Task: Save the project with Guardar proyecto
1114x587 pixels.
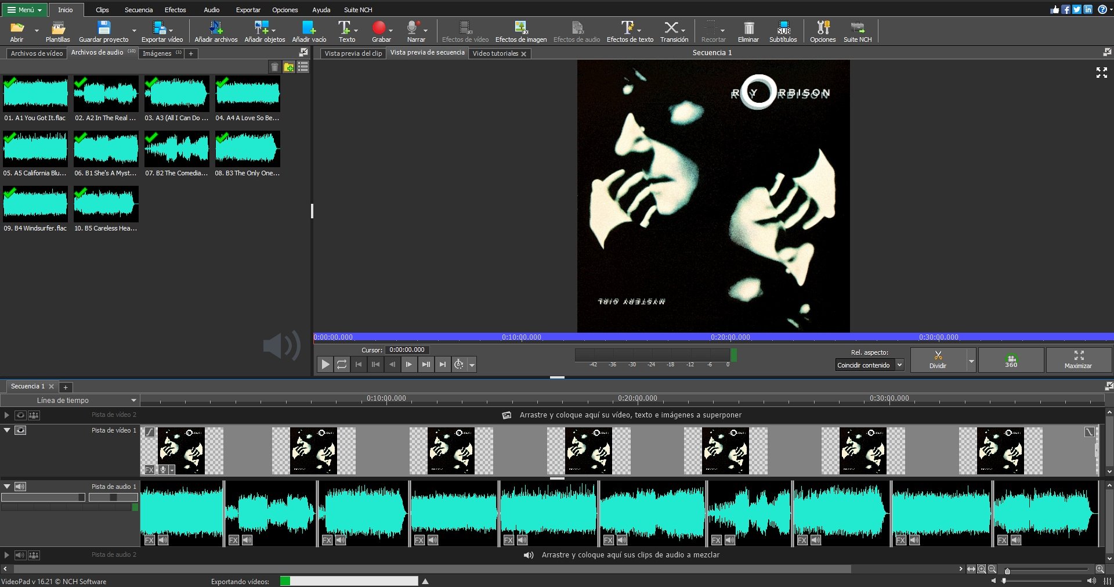Action: pyautogui.click(x=104, y=31)
